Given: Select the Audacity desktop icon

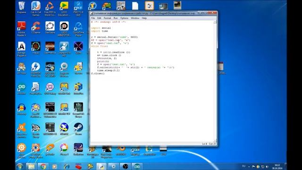Looking at the screenshot, I should tap(22, 109).
